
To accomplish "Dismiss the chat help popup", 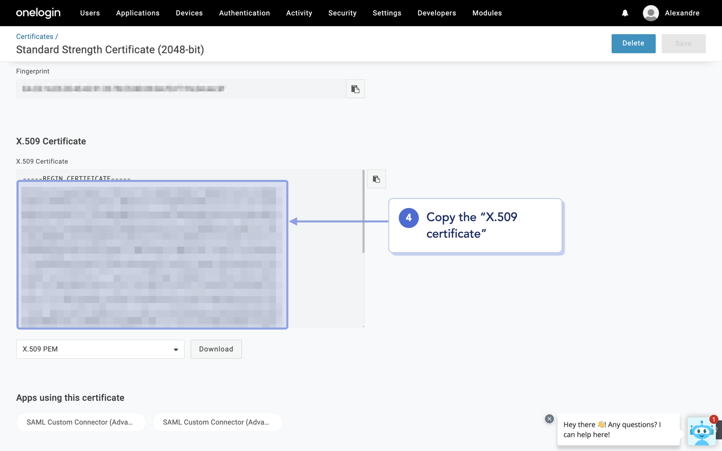I will click(x=549, y=419).
